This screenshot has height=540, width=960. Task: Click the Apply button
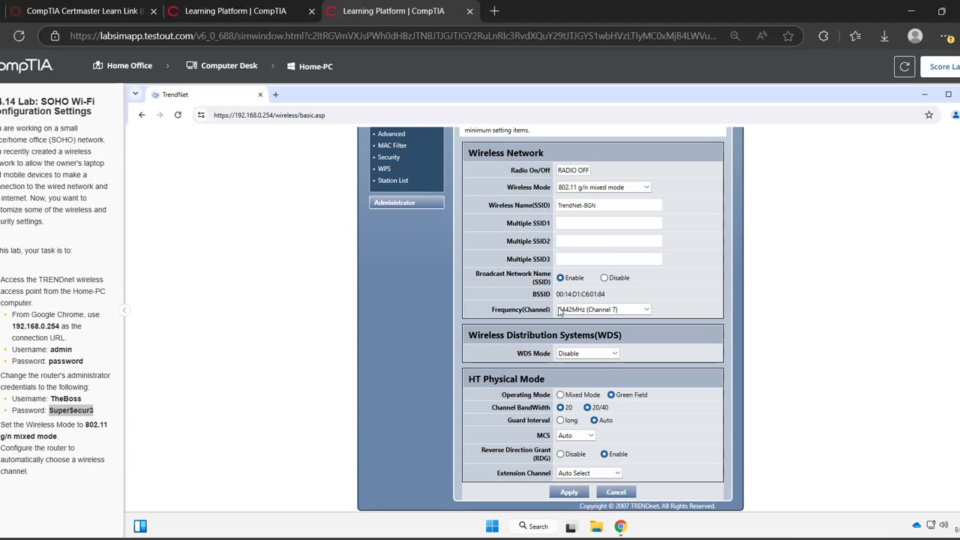(x=569, y=492)
